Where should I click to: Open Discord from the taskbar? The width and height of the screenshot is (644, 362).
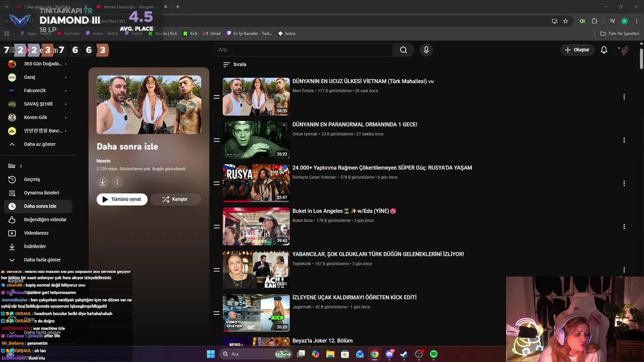[x=389, y=354]
